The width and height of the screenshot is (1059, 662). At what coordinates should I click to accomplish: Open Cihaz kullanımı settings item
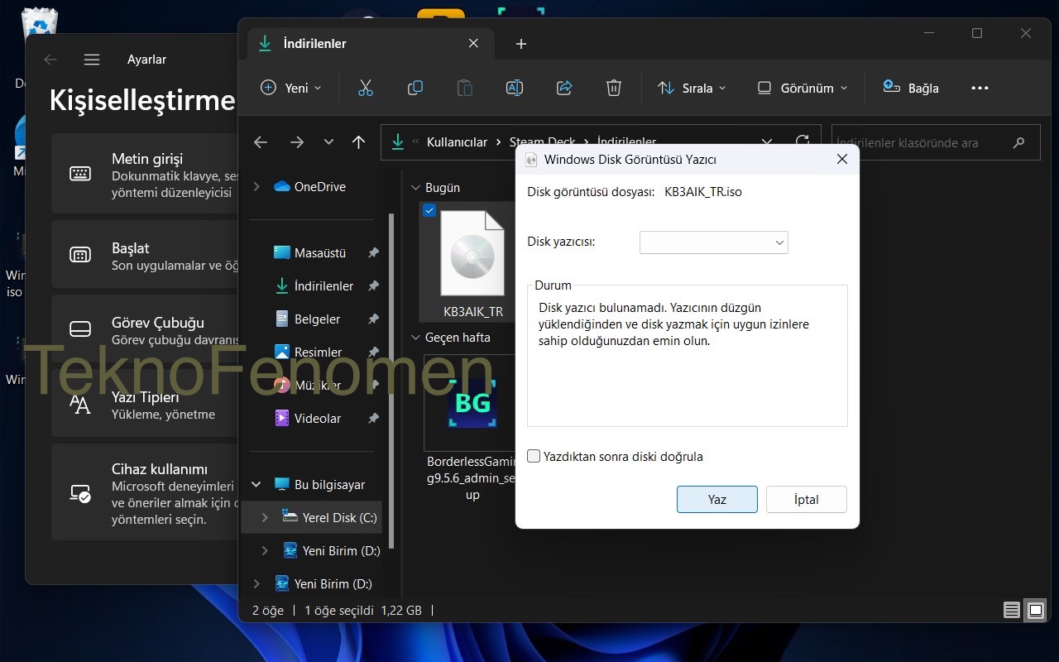(146, 494)
